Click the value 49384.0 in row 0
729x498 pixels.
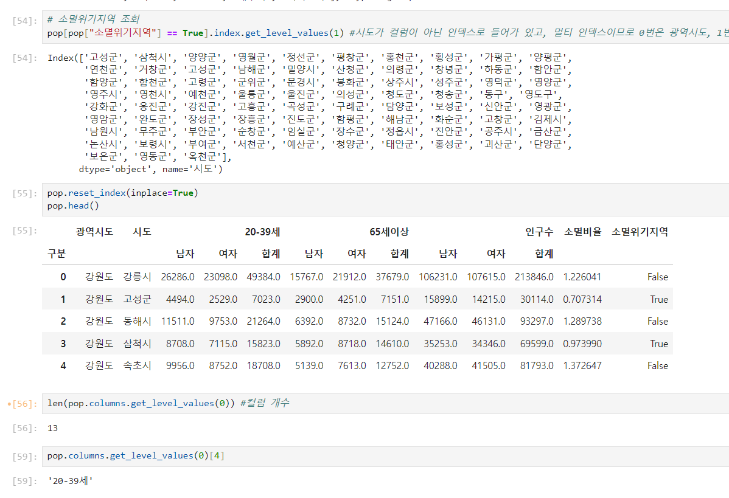pyautogui.click(x=263, y=277)
